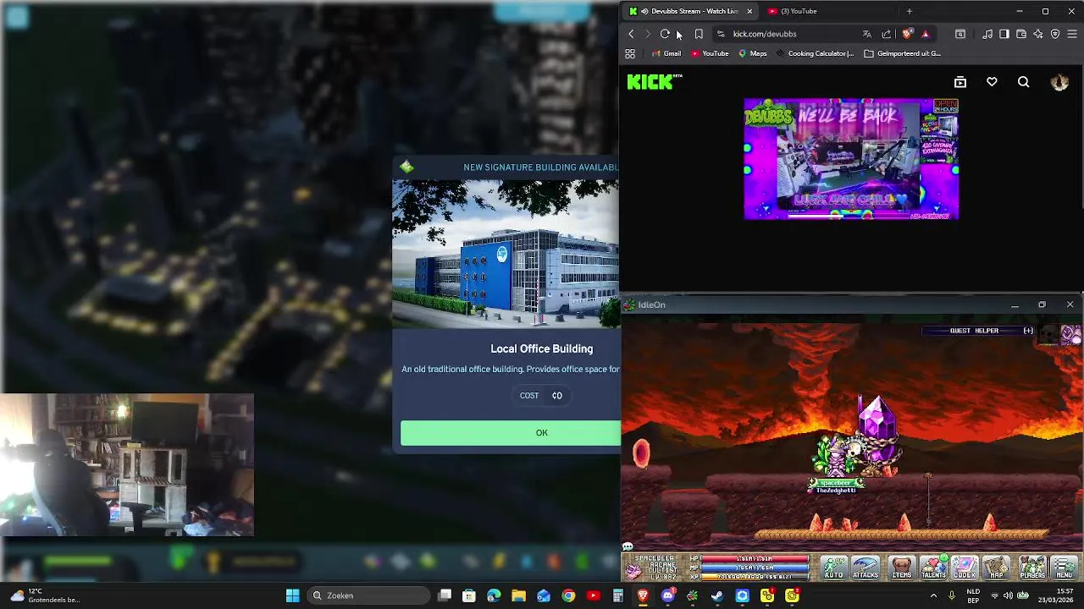1084x609 pixels.
Task: Click the IdleOn chat bubble icon
Action: [x=628, y=547]
